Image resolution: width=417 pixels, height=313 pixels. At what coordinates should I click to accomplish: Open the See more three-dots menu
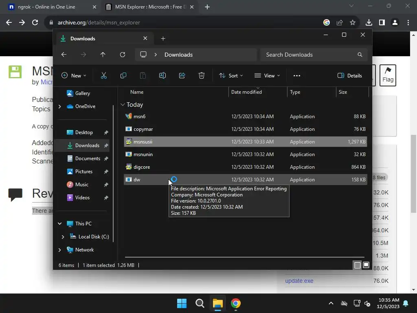click(x=297, y=75)
